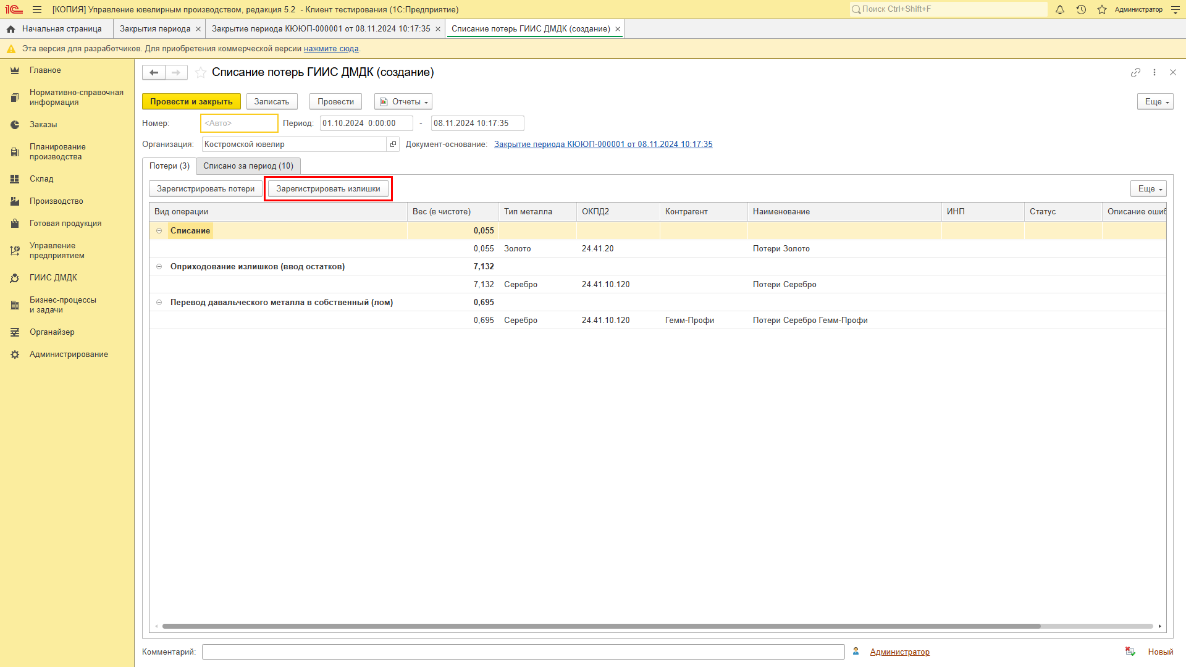
Task: Focus the search field Поиск Ctrl+Shift+F
Action: pos(948,9)
